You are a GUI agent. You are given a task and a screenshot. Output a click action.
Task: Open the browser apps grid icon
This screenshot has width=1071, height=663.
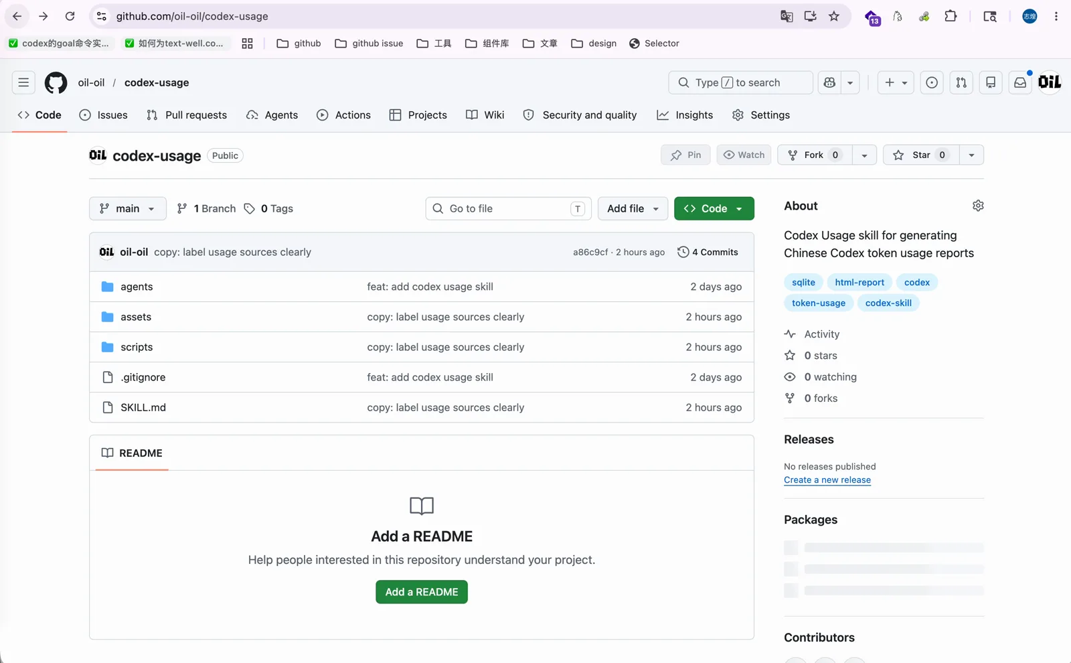click(x=247, y=44)
